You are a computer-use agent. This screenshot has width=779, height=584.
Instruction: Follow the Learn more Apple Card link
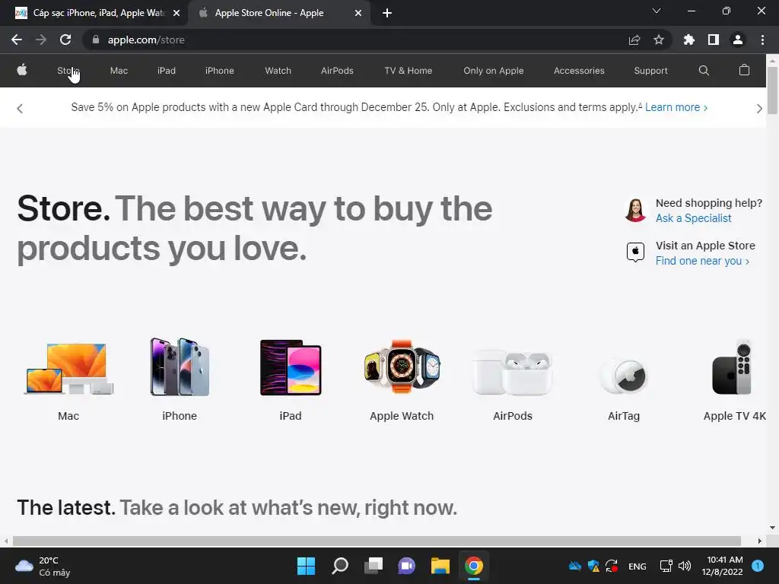(x=676, y=107)
